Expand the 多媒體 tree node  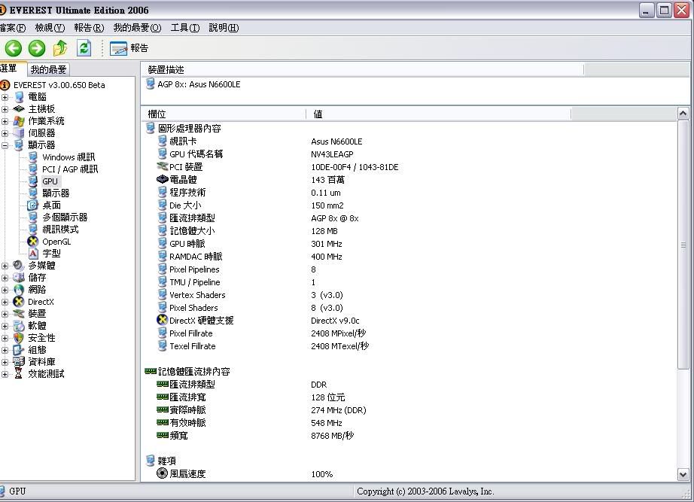coord(5,266)
